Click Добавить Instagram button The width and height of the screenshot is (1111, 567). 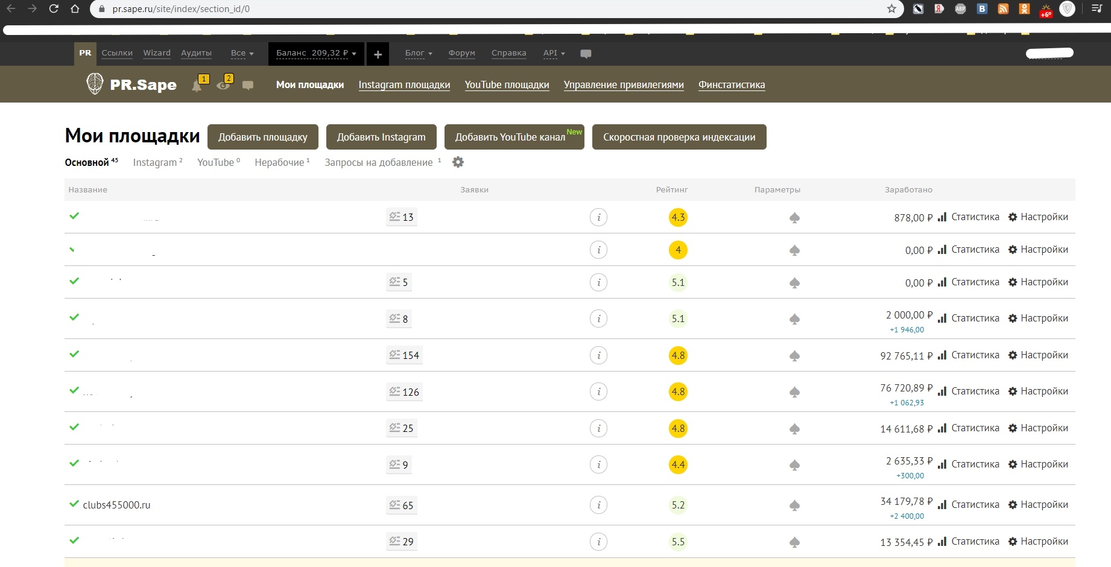click(x=381, y=137)
